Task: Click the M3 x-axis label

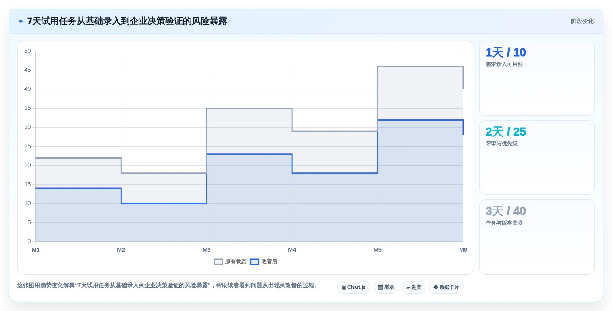Action: (207, 250)
